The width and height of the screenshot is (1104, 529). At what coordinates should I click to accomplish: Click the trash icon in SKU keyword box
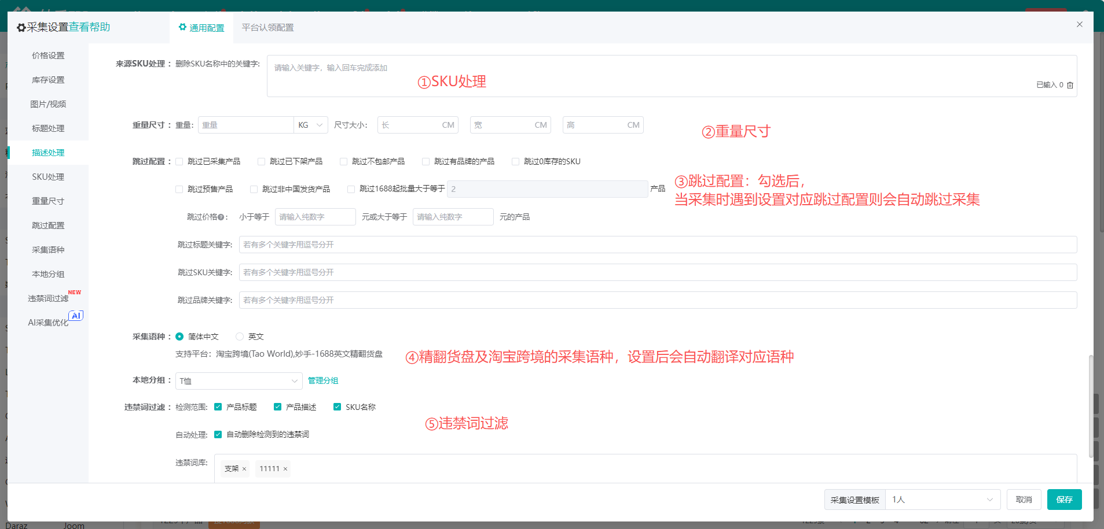(x=1070, y=85)
